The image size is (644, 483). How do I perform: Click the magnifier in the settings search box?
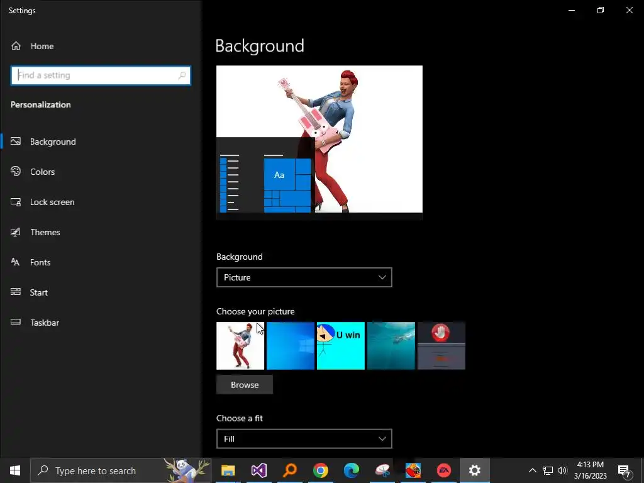[x=182, y=75]
